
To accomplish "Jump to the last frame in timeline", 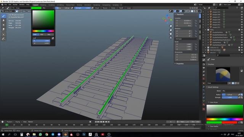I will [109, 122].
